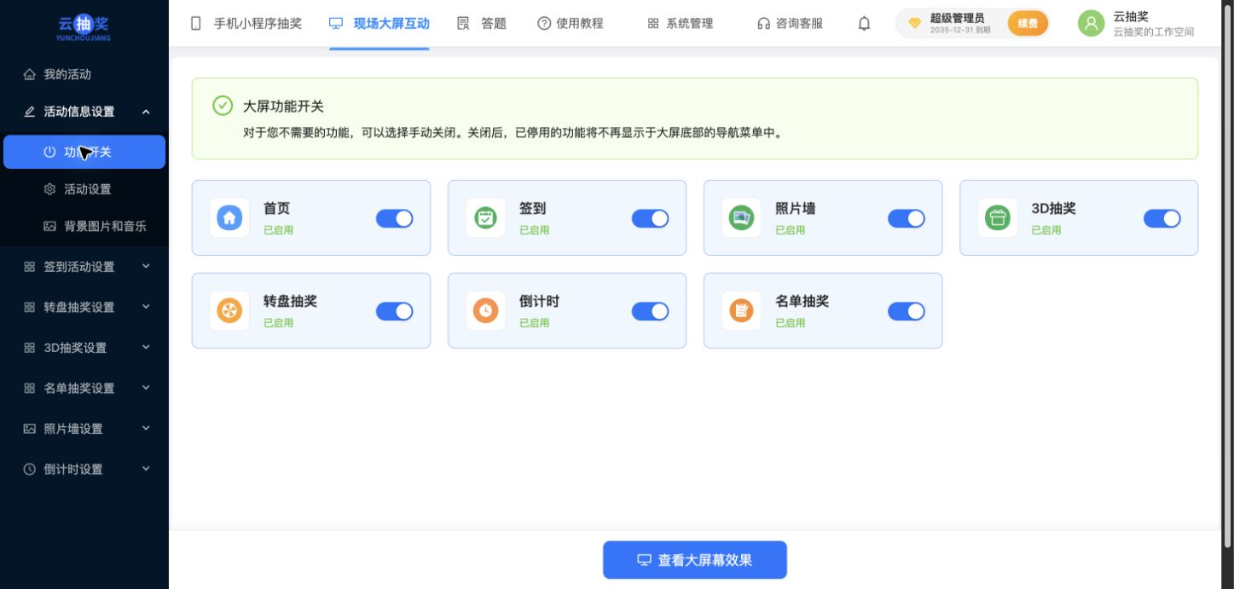The height and width of the screenshot is (589, 1234).
Task: Expand the 3D抽奖设置 chevron
Action: coord(146,347)
